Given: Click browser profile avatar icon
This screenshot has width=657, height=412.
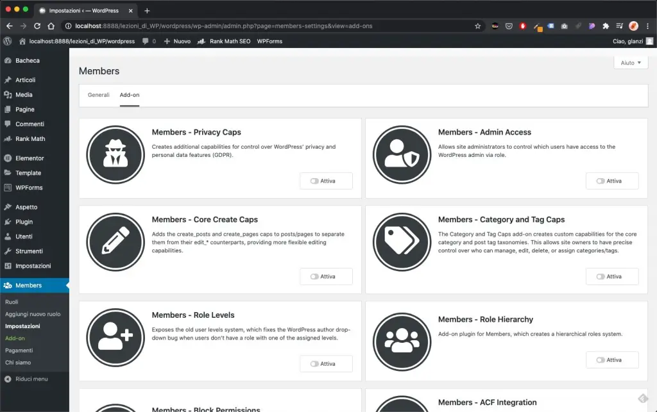Looking at the screenshot, I should tap(633, 26).
